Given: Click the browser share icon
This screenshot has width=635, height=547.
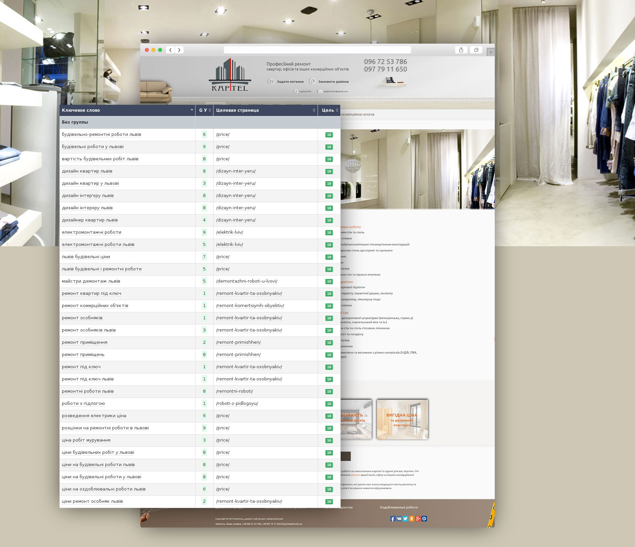Looking at the screenshot, I should point(461,50).
